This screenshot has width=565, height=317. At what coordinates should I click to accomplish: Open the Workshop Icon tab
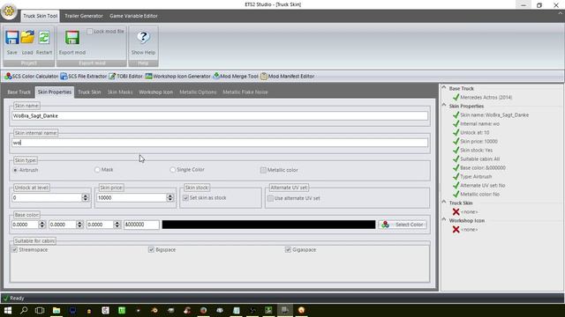[155, 92]
